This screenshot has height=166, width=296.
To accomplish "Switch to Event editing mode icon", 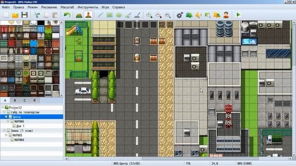I will point(88,15).
